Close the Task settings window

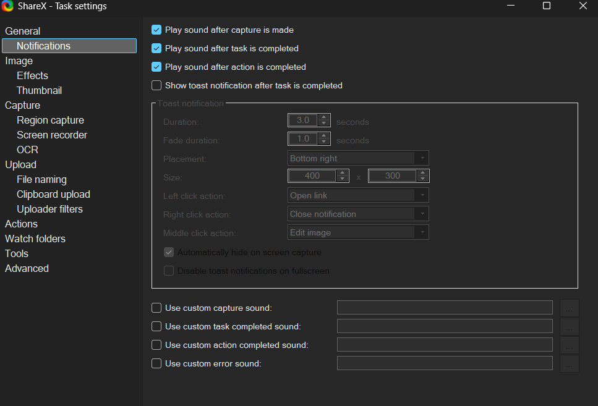583,6
